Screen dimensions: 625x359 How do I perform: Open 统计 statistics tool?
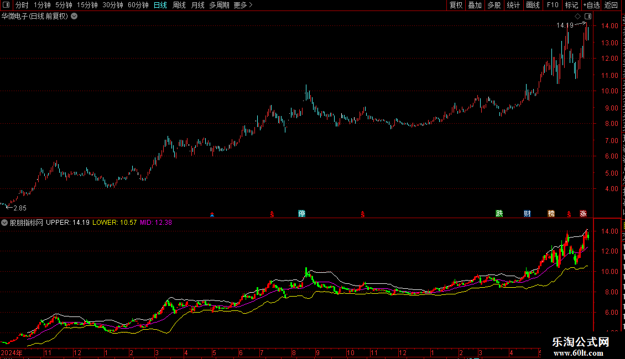(x=513, y=5)
